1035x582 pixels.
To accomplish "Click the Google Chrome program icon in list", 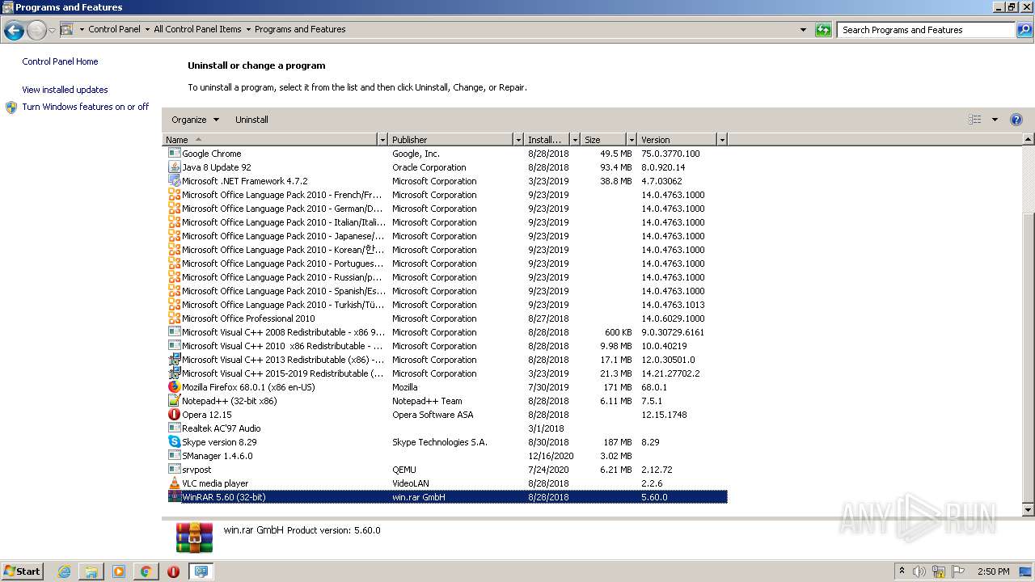I will click(174, 153).
